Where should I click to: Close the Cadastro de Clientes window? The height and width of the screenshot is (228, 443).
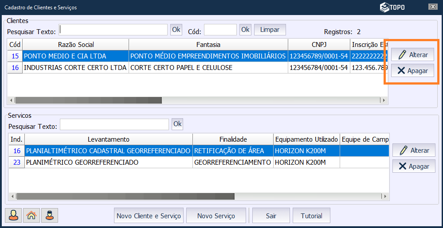pyautogui.click(x=433, y=7)
